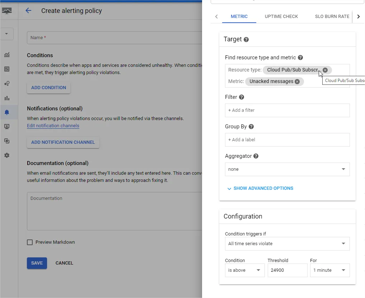The width and height of the screenshot is (365, 298).
Task: Click the help icon next to Target
Action: [246, 40]
